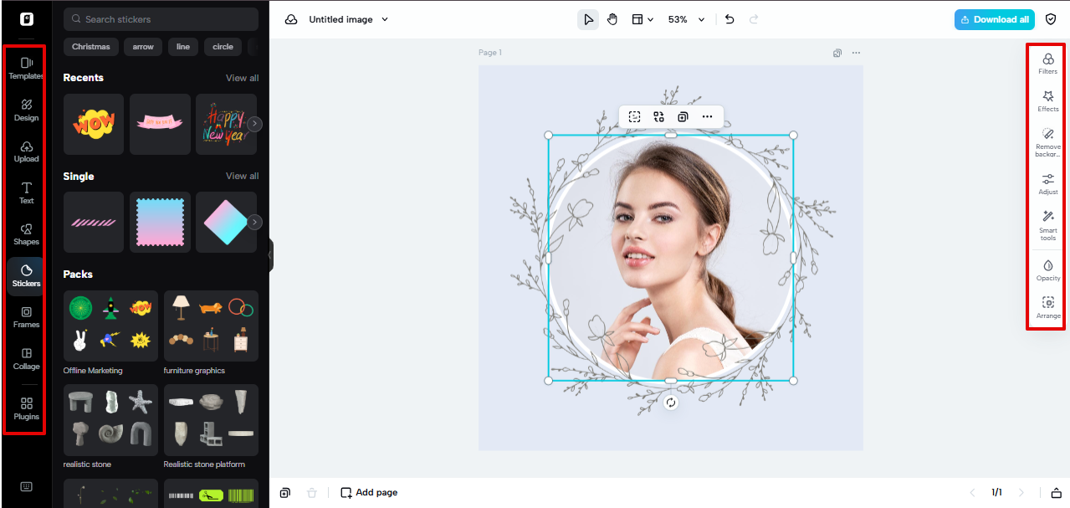The image size is (1070, 508).
Task: Open the Upload panel
Action: (x=26, y=151)
